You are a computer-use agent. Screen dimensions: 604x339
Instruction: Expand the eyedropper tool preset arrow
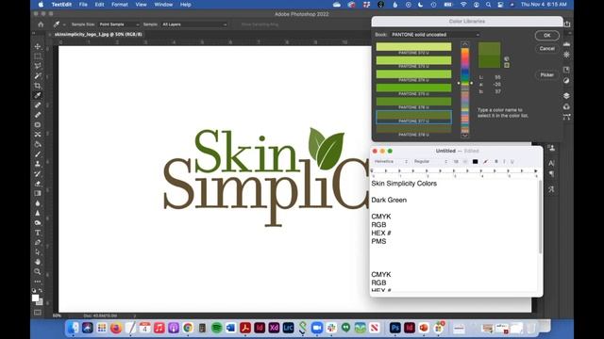(x=64, y=24)
